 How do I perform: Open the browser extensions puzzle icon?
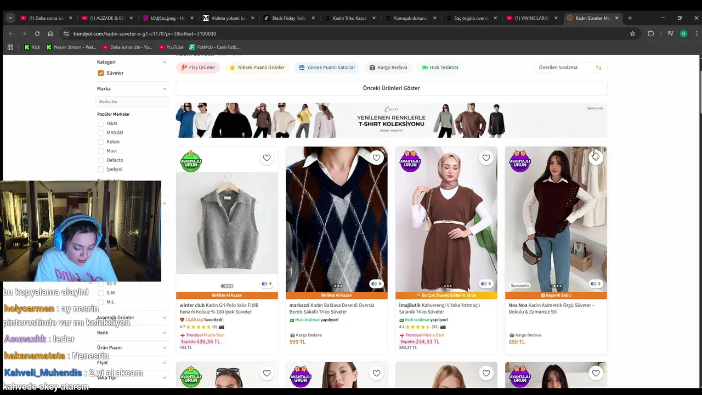click(x=651, y=33)
